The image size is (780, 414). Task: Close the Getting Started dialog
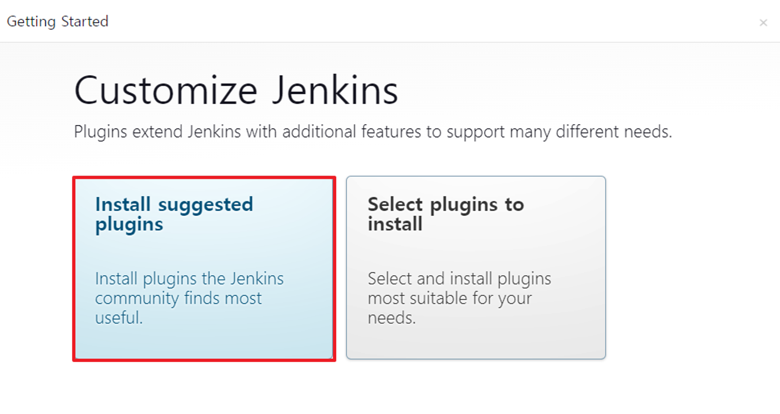pyautogui.click(x=763, y=22)
